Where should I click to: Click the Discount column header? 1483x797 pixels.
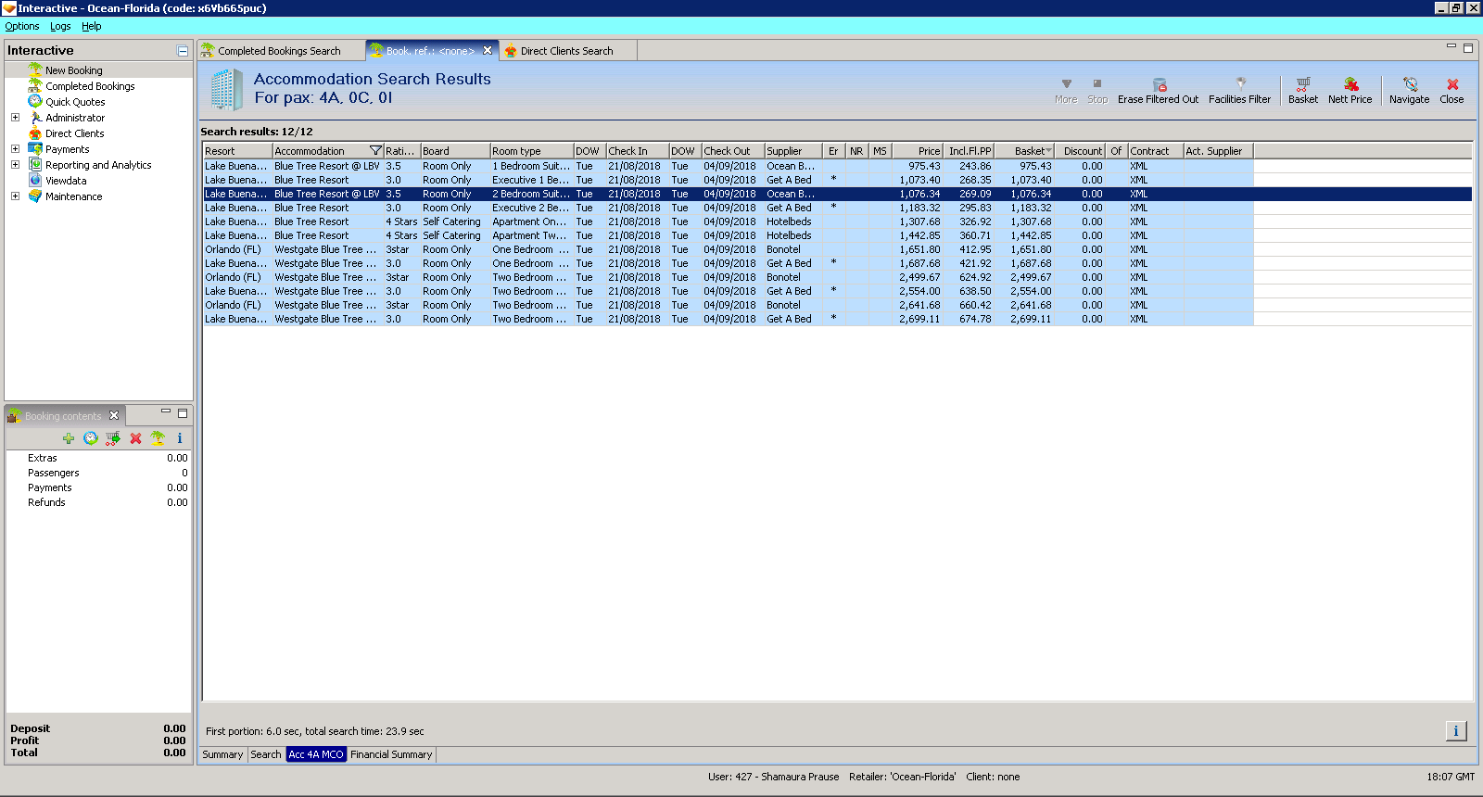click(1080, 151)
